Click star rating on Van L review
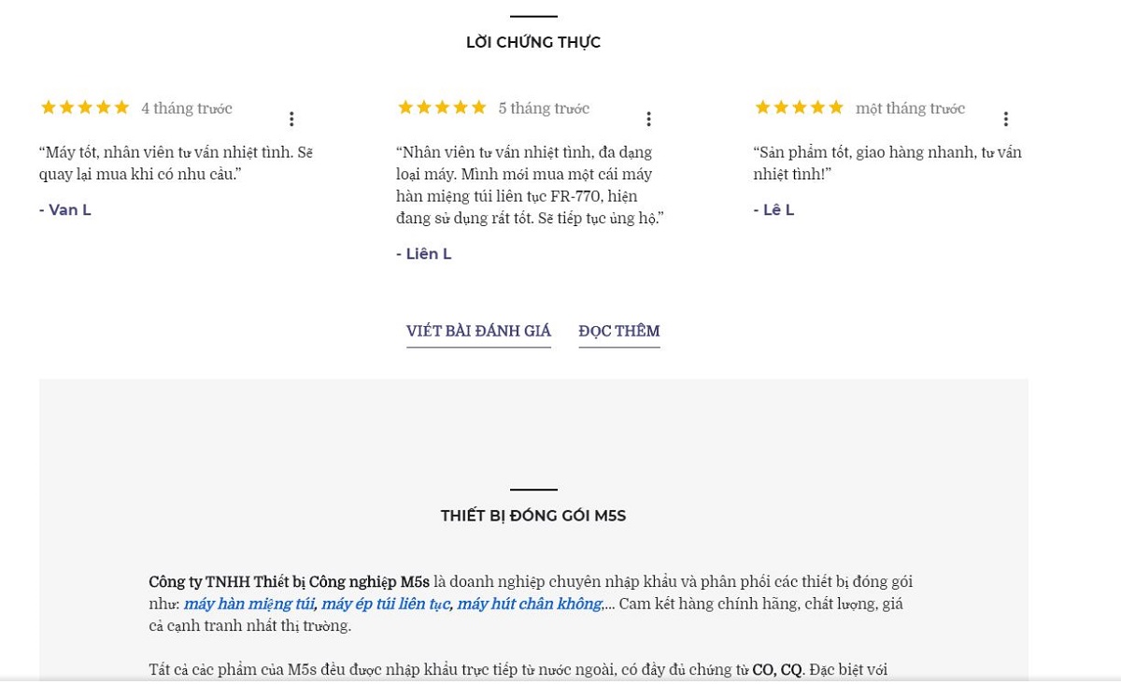This screenshot has height=684, width=1121. click(x=85, y=107)
